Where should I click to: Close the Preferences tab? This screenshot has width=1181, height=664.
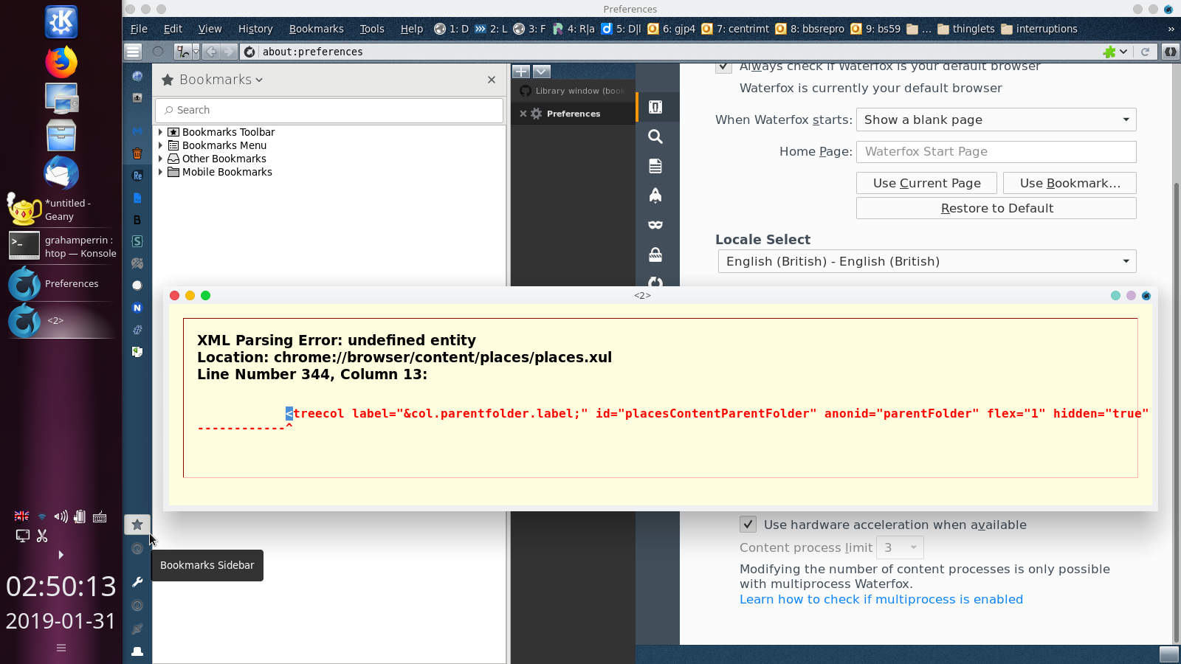coord(523,114)
